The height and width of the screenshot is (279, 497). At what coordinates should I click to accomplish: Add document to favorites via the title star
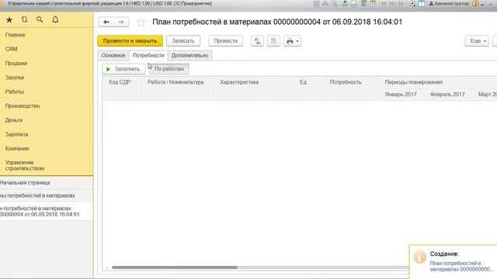pos(141,22)
